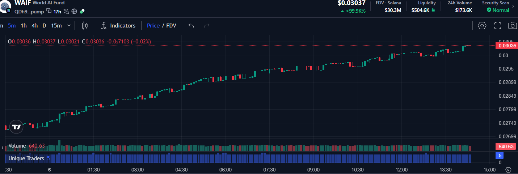Viewport: 518px width, 174px height.
Task: Click the liquidity lock icon
Action: point(433,10)
